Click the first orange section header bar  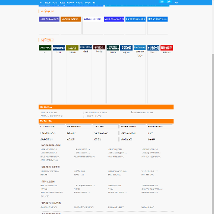[x=106, y=107]
